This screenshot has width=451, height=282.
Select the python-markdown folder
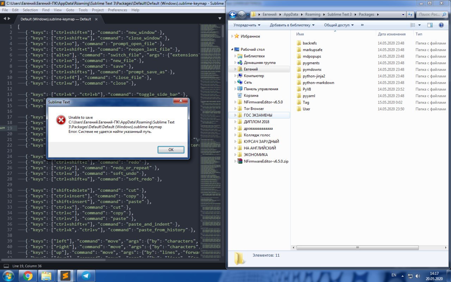tap(319, 82)
